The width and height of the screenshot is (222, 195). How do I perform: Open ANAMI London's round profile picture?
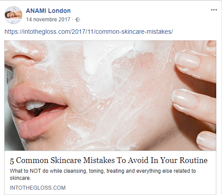13,15
